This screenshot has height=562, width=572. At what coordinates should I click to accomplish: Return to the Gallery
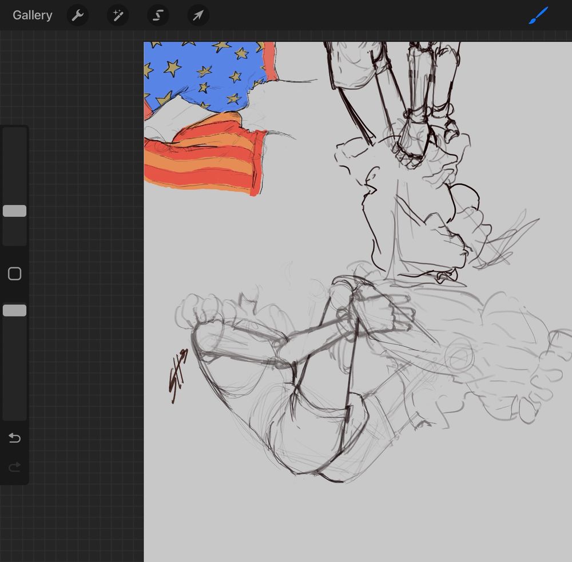33,15
